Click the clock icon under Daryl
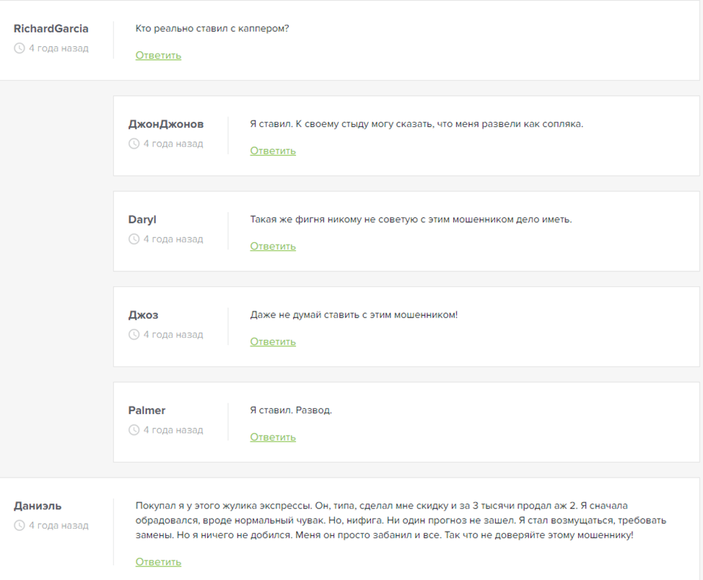The image size is (703, 580). point(134,240)
